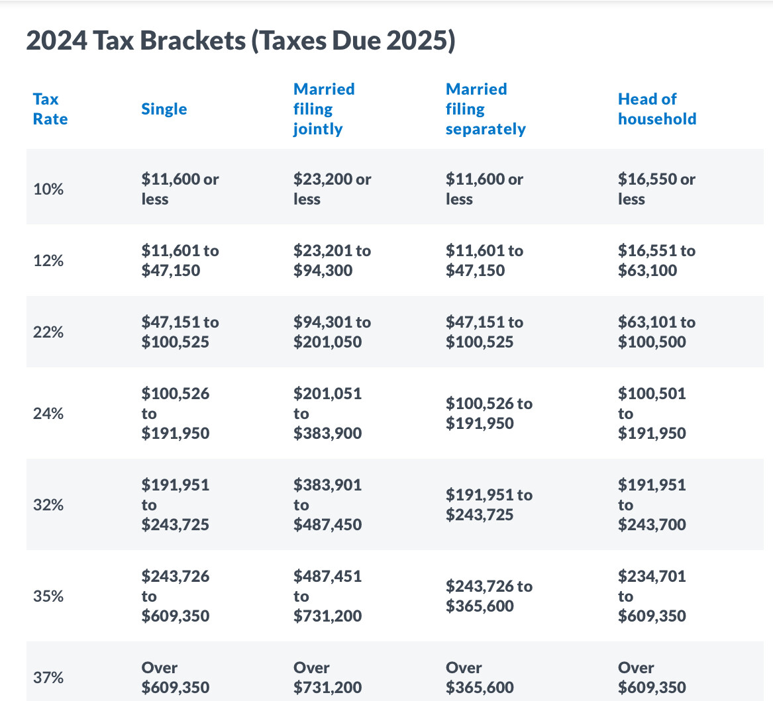Viewport: 773px width, 701px height.
Task: Select the "Married filing jointly" column header
Action: pos(324,109)
